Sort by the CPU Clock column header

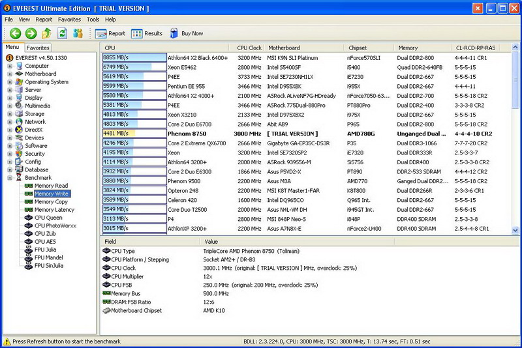pyautogui.click(x=247, y=48)
